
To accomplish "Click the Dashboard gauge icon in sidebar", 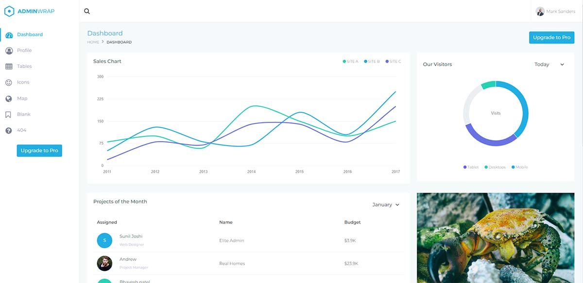I will (x=9, y=35).
